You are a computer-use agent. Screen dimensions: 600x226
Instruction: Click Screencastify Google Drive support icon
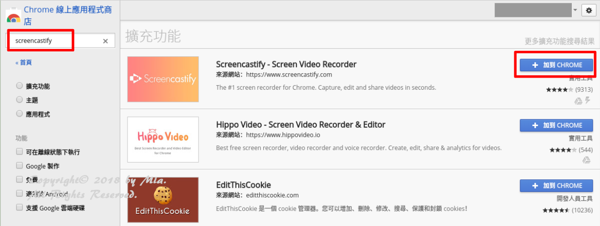(578, 101)
